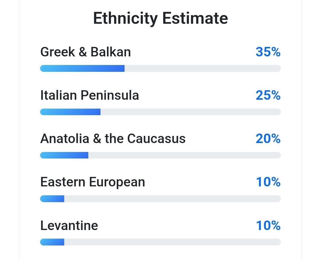The image size is (321, 260).
Task: Click the 10% value beside Eastern European
Action: (x=268, y=182)
